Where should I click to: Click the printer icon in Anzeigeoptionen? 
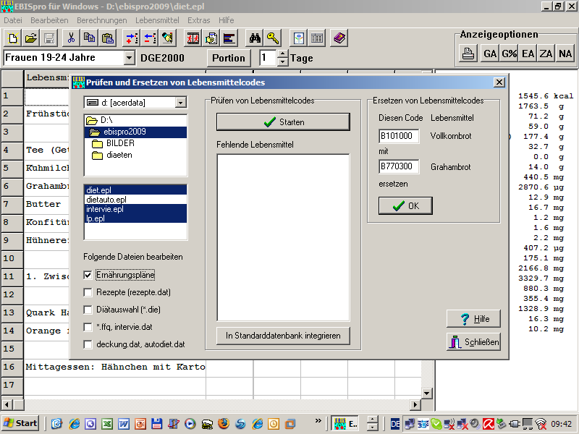tap(469, 54)
